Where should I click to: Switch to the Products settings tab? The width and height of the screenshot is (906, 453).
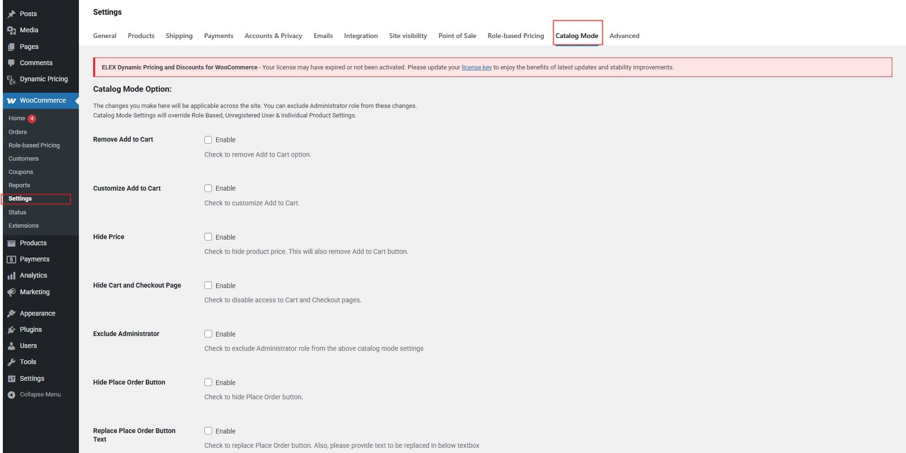coord(141,36)
